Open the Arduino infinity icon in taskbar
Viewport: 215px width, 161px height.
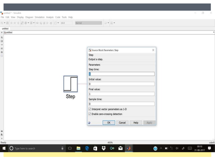pyautogui.click(x=112, y=149)
